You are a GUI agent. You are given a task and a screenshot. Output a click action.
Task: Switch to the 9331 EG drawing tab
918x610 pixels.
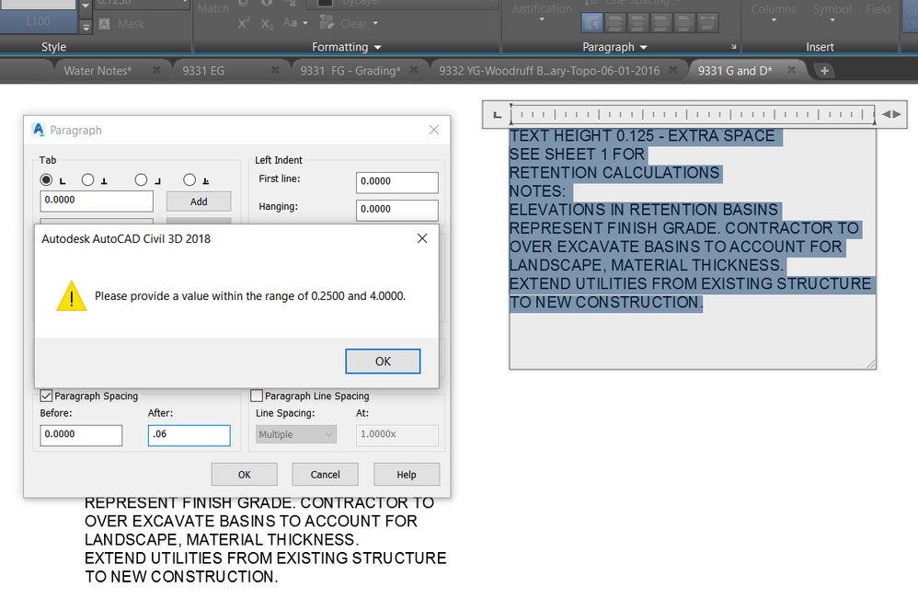click(203, 71)
